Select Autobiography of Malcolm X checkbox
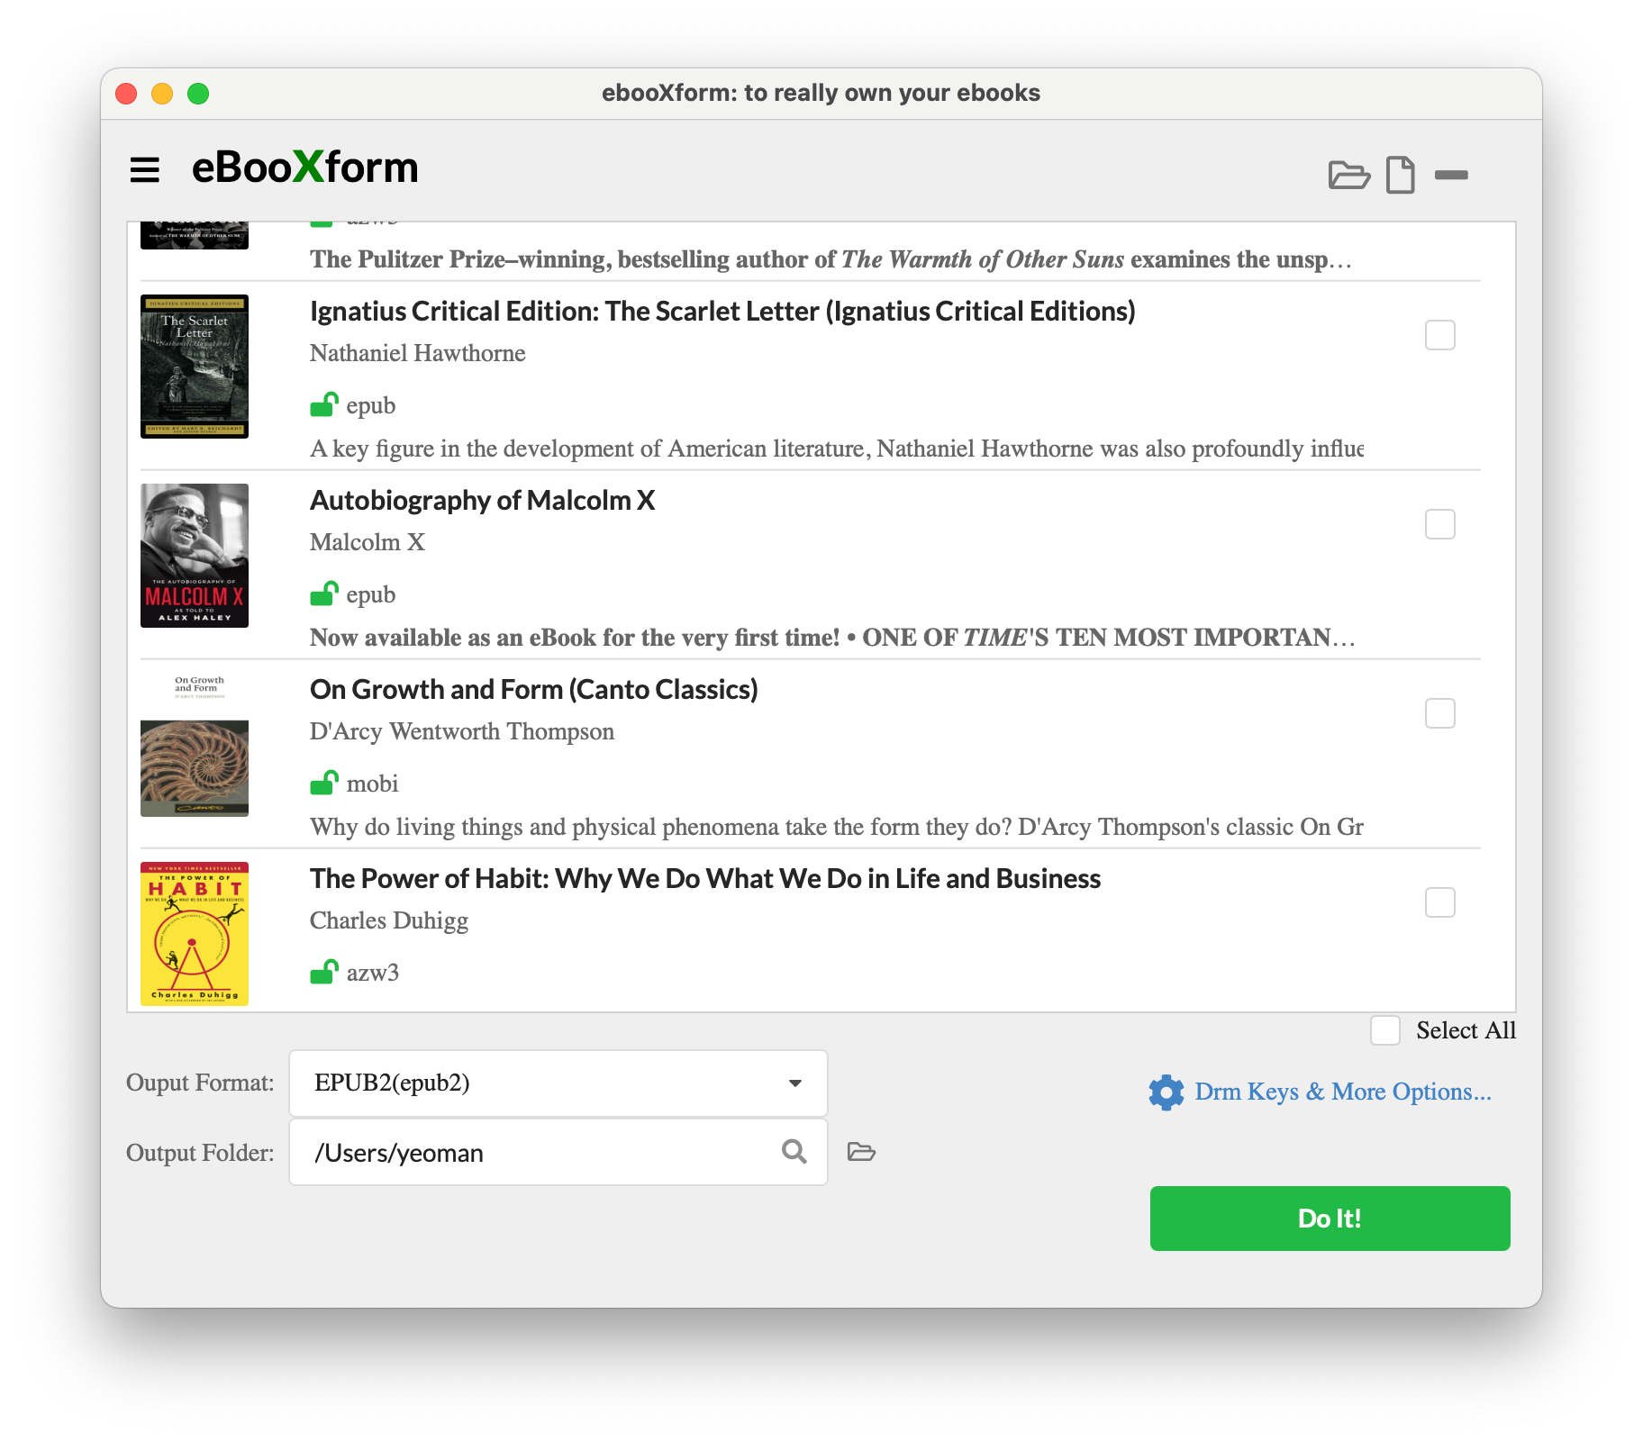1643x1441 pixels. point(1439,524)
